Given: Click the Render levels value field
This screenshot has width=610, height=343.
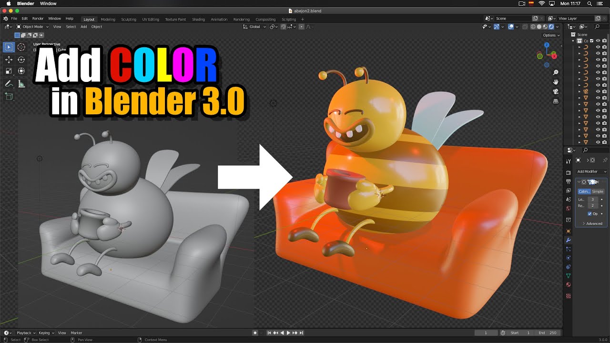Looking at the screenshot, I should click(x=592, y=206).
